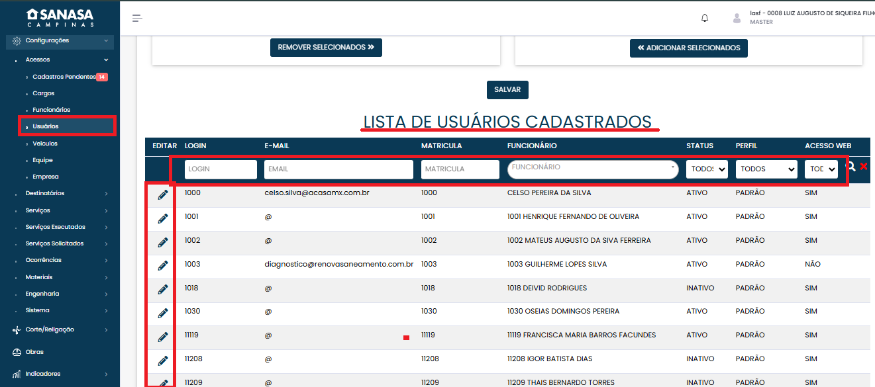Open edit pencil for login 1018
875x387 pixels.
pyautogui.click(x=162, y=289)
